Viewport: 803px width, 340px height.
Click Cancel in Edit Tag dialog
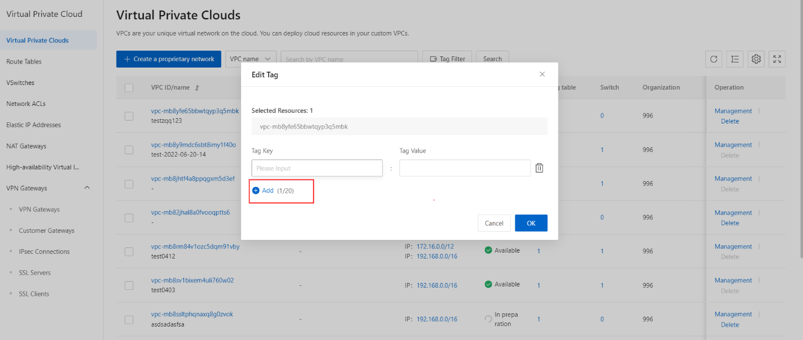point(494,223)
